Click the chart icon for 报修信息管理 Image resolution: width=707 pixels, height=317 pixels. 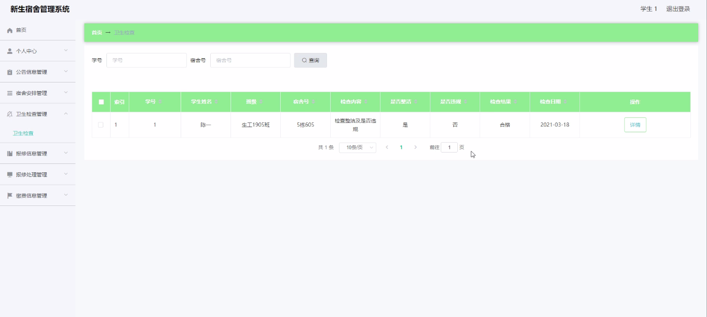(9, 154)
